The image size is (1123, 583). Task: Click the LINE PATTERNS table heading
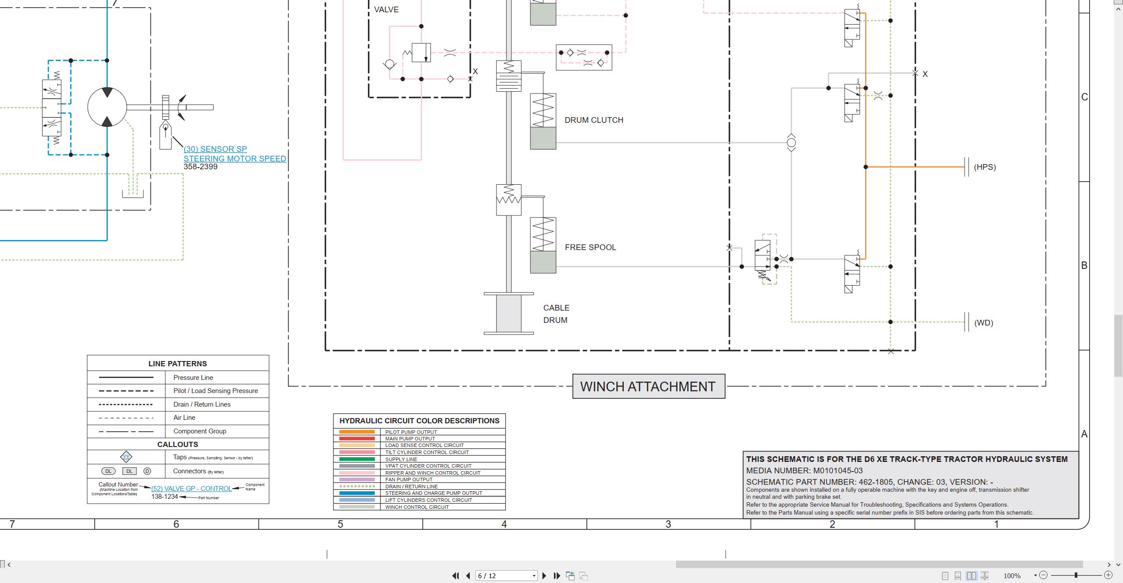tap(178, 364)
